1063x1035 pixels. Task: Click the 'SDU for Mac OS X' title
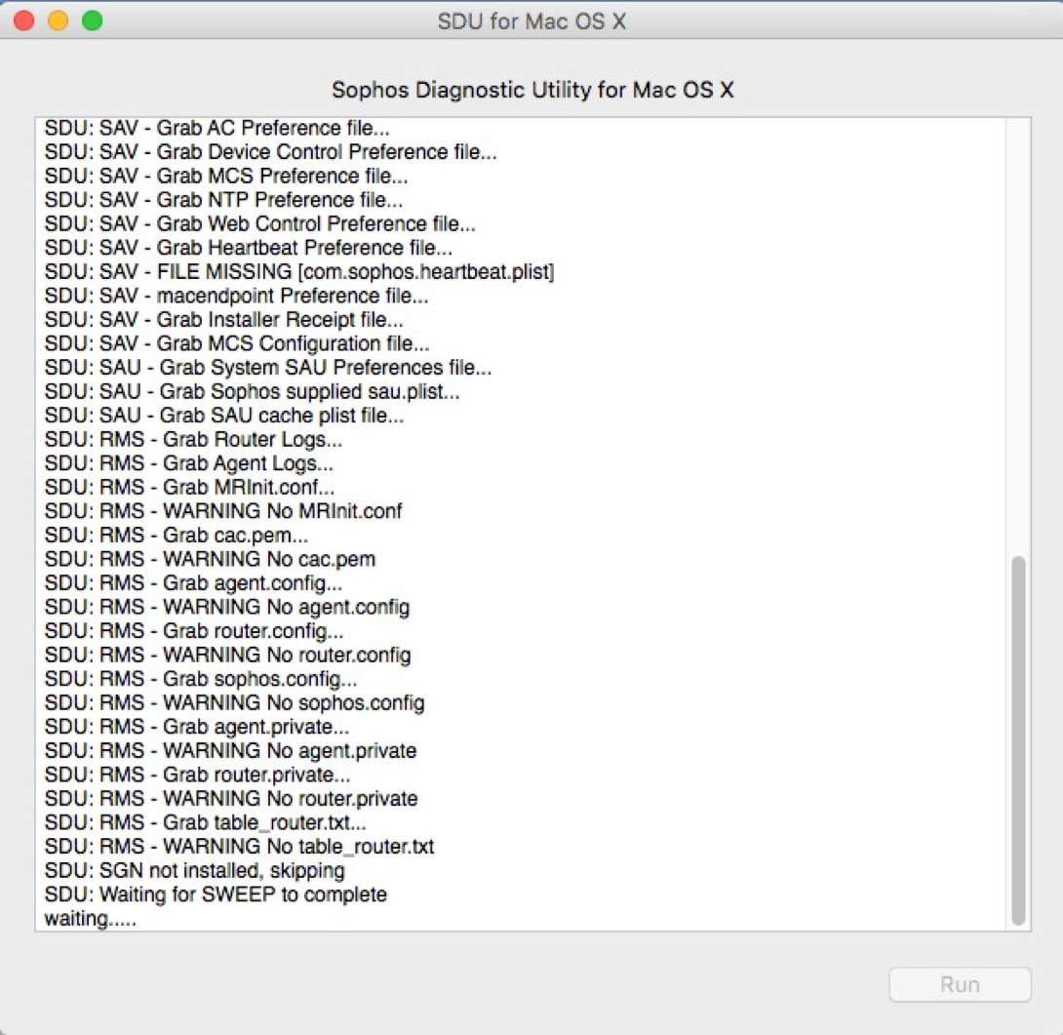[531, 21]
